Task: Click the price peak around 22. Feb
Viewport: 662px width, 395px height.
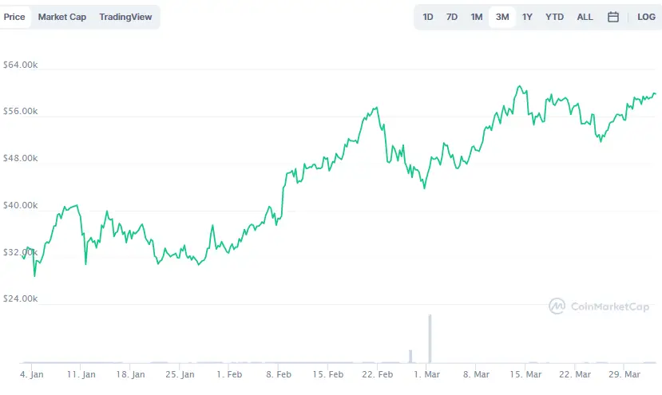Action: pos(376,109)
